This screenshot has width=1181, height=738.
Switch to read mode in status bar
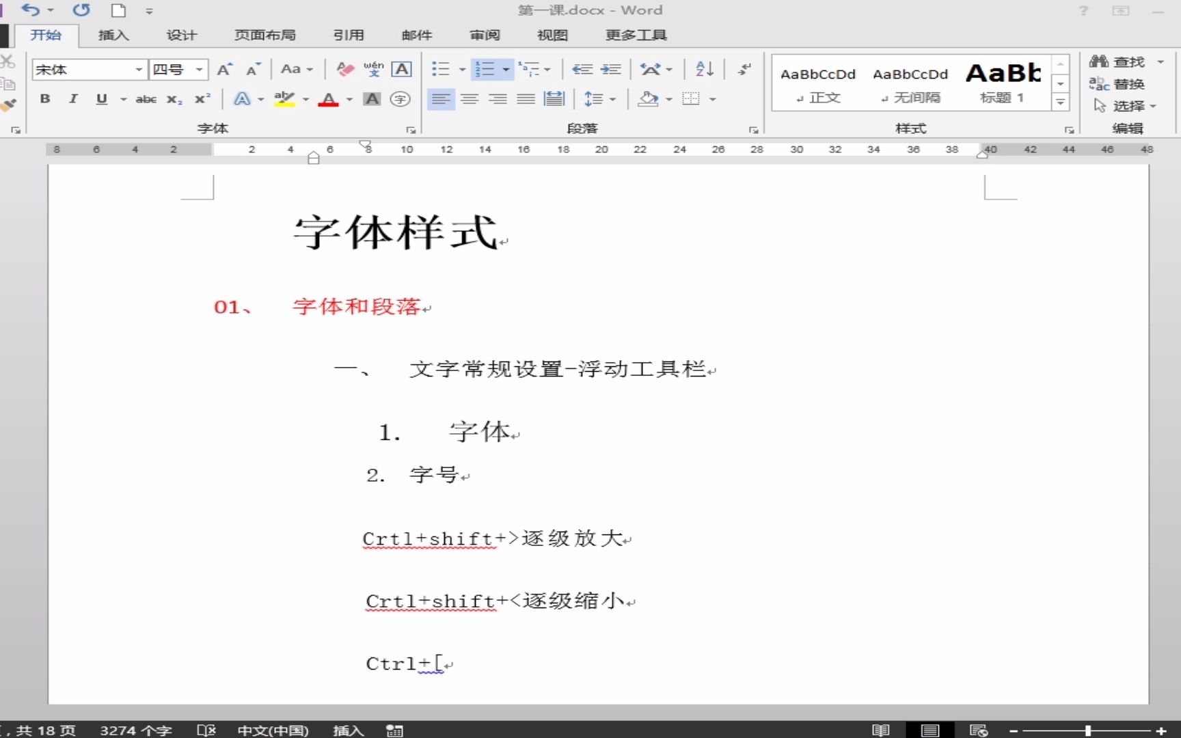pyautogui.click(x=880, y=730)
